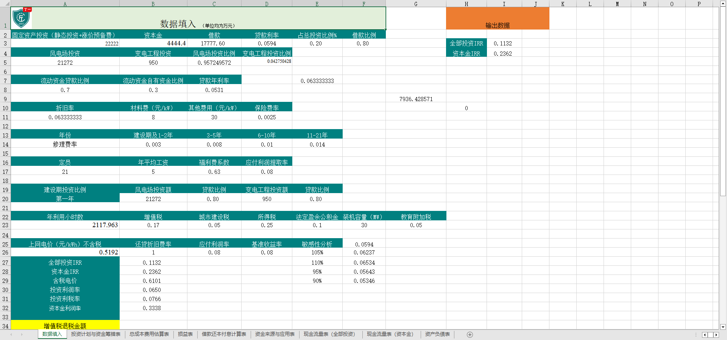
Task: Add a new sheet with the plus button
Action: pos(470,334)
